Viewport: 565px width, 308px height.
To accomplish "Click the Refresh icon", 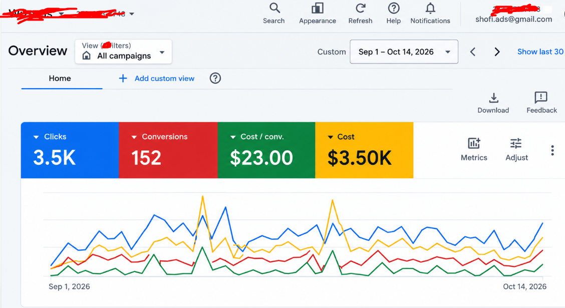I will coord(360,8).
